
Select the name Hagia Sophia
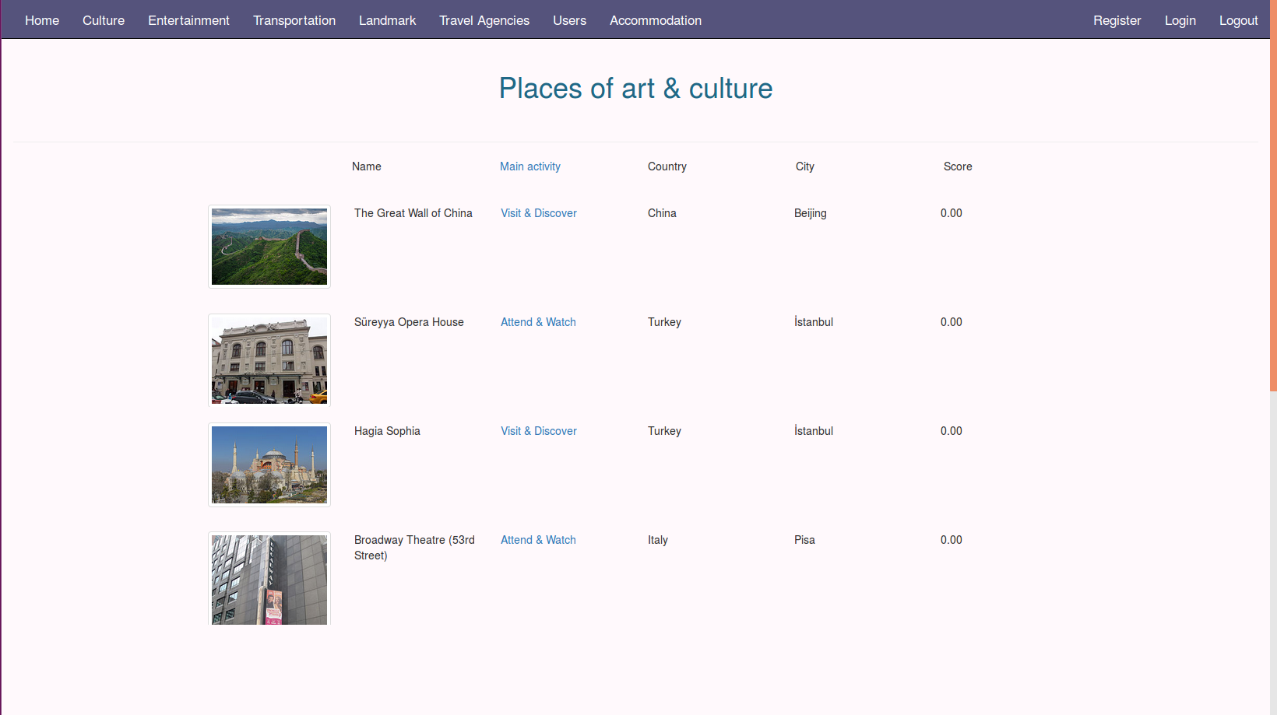(x=387, y=431)
